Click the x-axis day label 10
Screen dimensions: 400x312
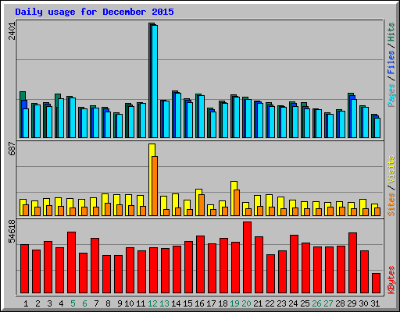click(129, 303)
